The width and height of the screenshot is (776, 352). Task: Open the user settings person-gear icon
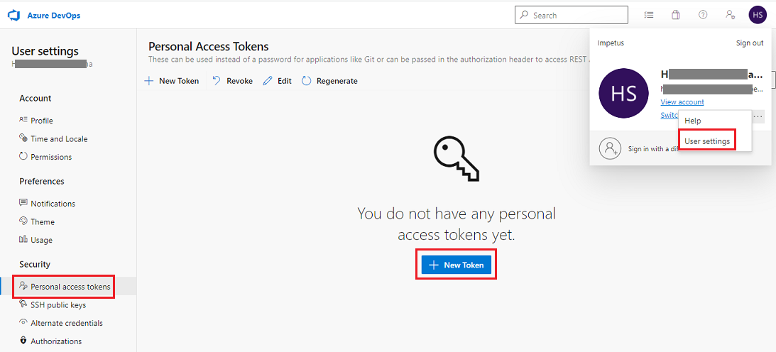[x=730, y=15]
